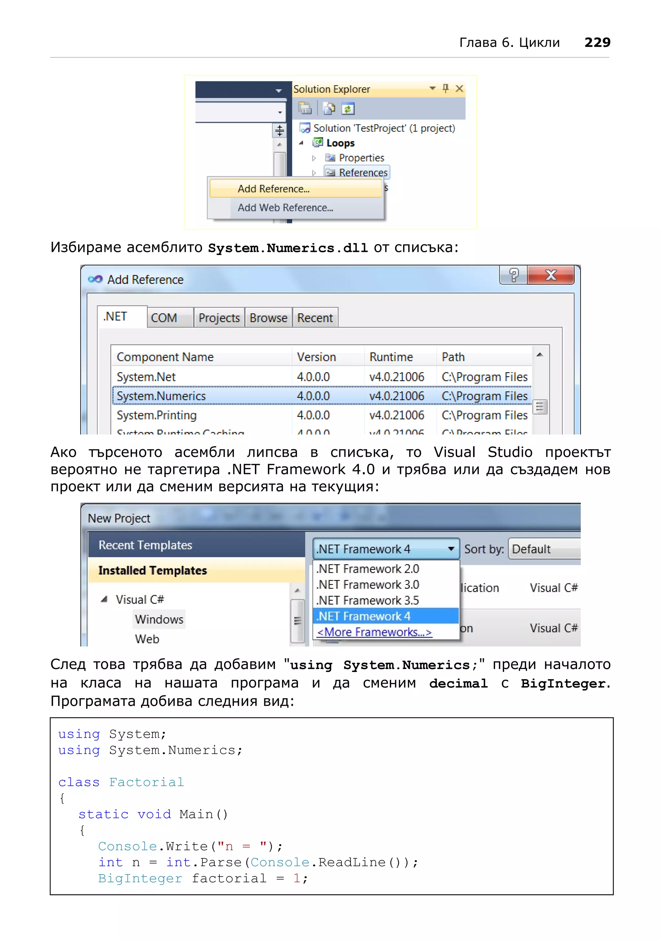Choose highlighted .NET Framework 4 option

pyautogui.click(x=386, y=615)
